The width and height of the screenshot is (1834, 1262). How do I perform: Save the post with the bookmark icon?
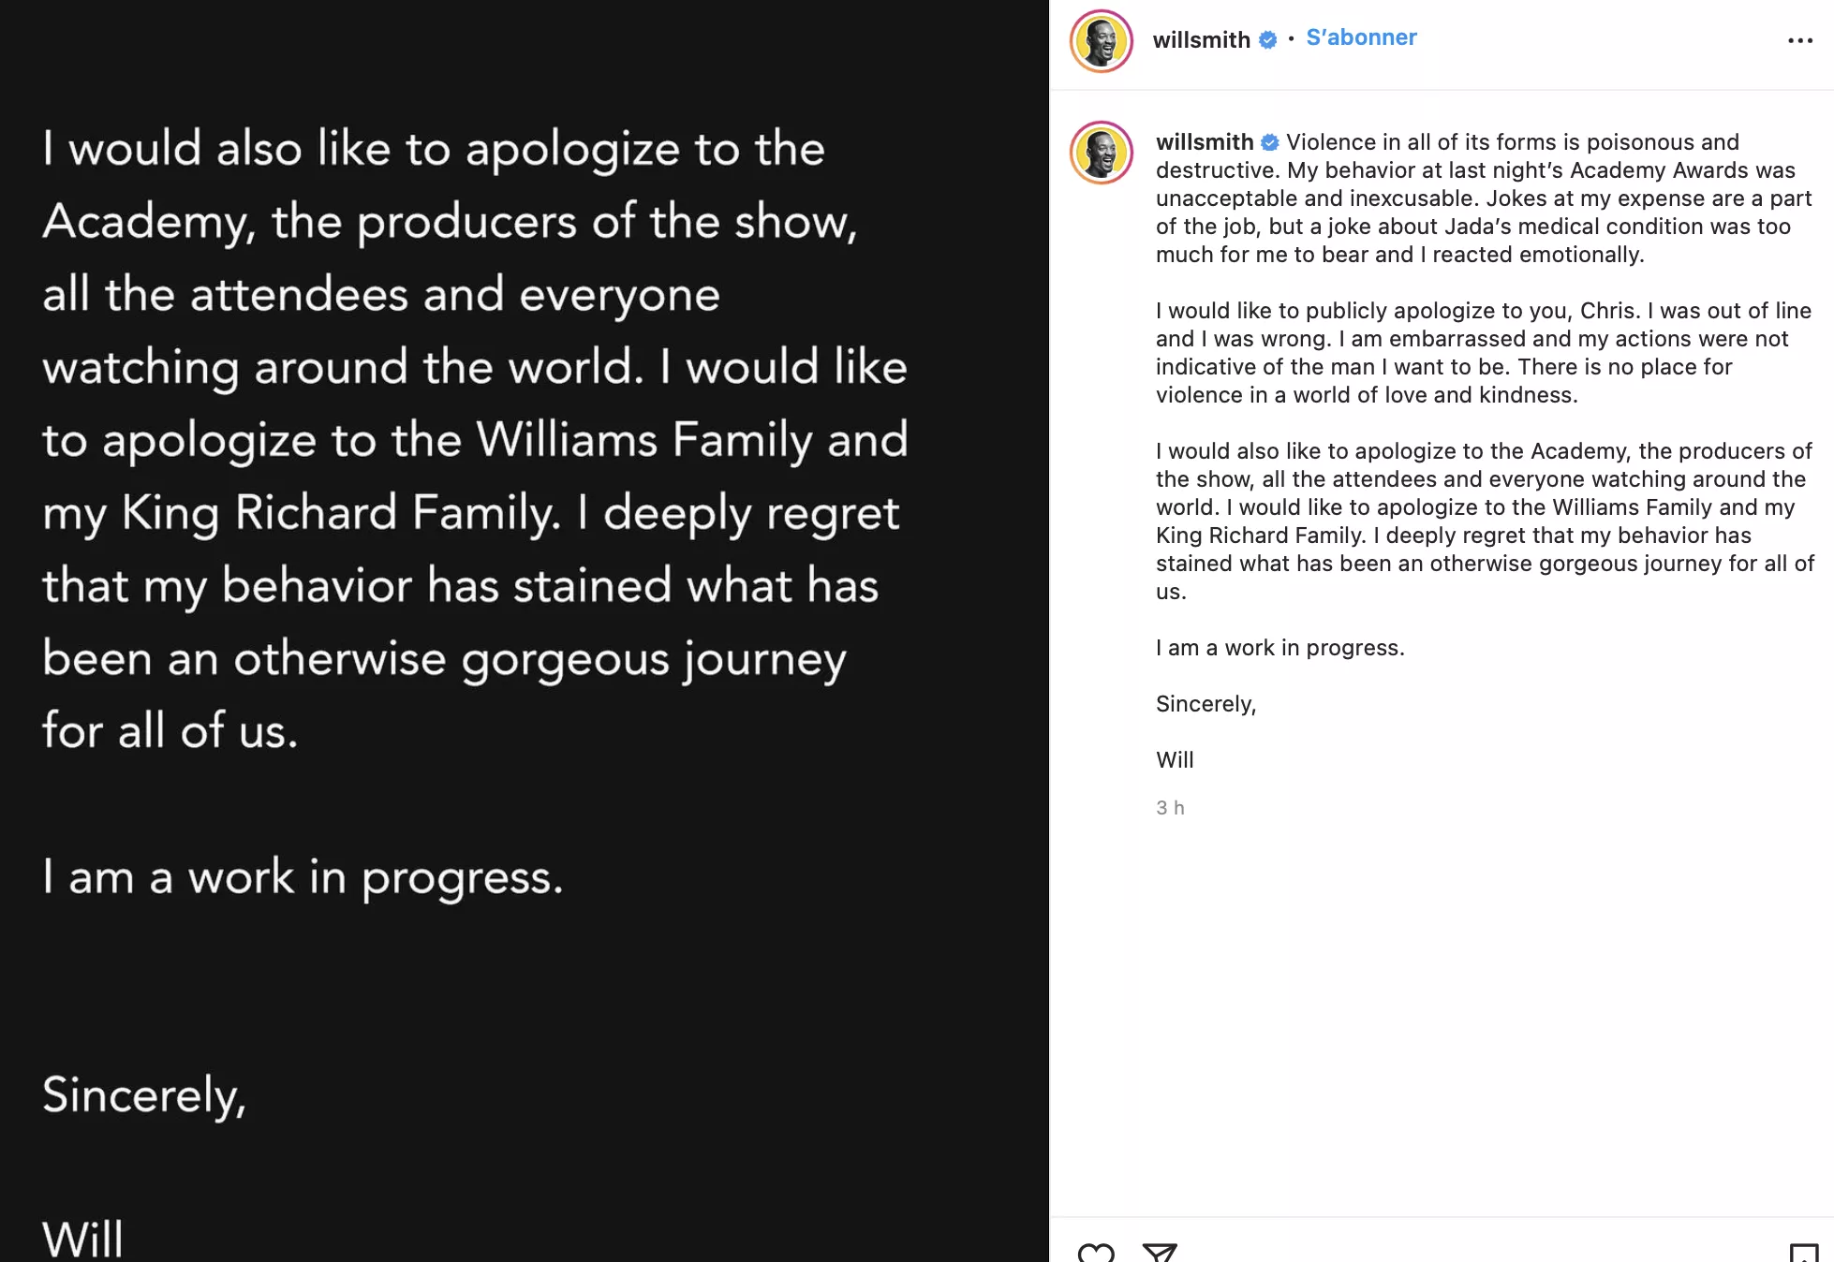point(1803,1253)
